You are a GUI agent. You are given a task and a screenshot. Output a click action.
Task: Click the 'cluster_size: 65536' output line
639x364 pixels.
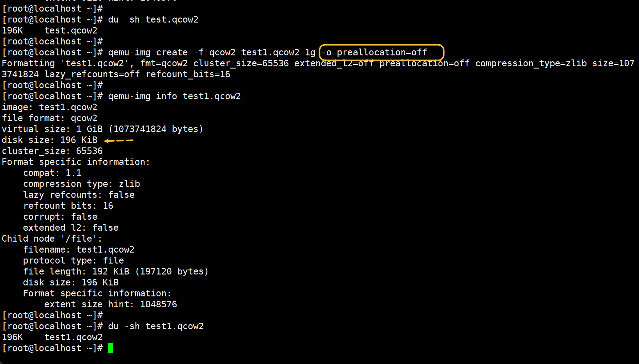coord(52,151)
